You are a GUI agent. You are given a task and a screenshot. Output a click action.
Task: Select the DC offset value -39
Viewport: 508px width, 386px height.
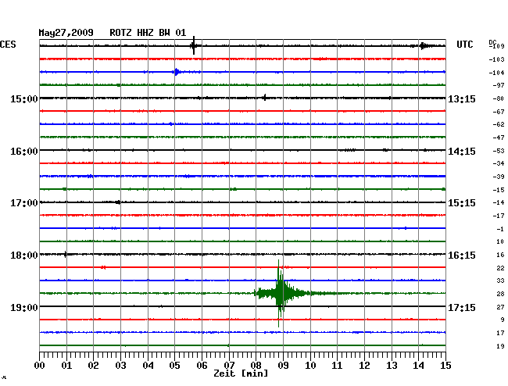coord(499,177)
